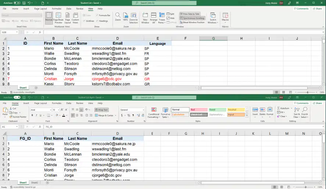
Task: Open font name Arial dropdown
Action: pos(50,110)
